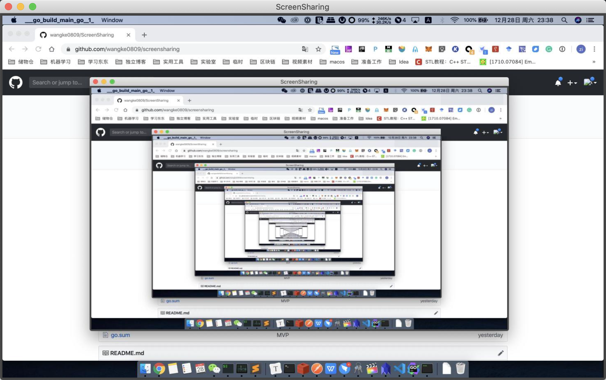606x380 pixels.
Task: Expand hidden bookmarks overflow chevron
Action: [x=594, y=62]
